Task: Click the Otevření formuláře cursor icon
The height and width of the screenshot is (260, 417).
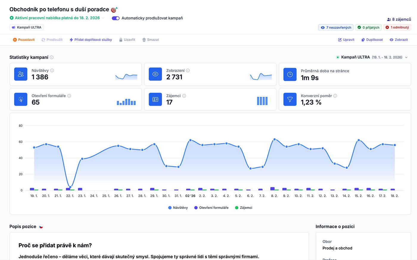Action: click(x=21, y=100)
